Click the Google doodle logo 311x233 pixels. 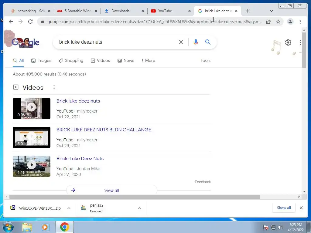tap(25, 42)
